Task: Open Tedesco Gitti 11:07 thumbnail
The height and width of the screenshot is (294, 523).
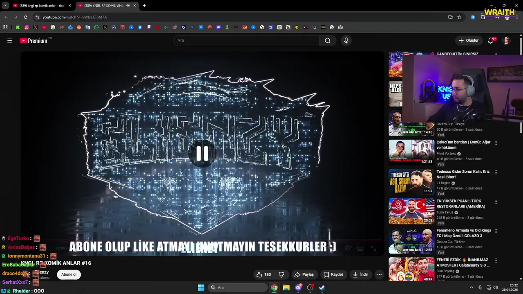Action: [x=411, y=182]
